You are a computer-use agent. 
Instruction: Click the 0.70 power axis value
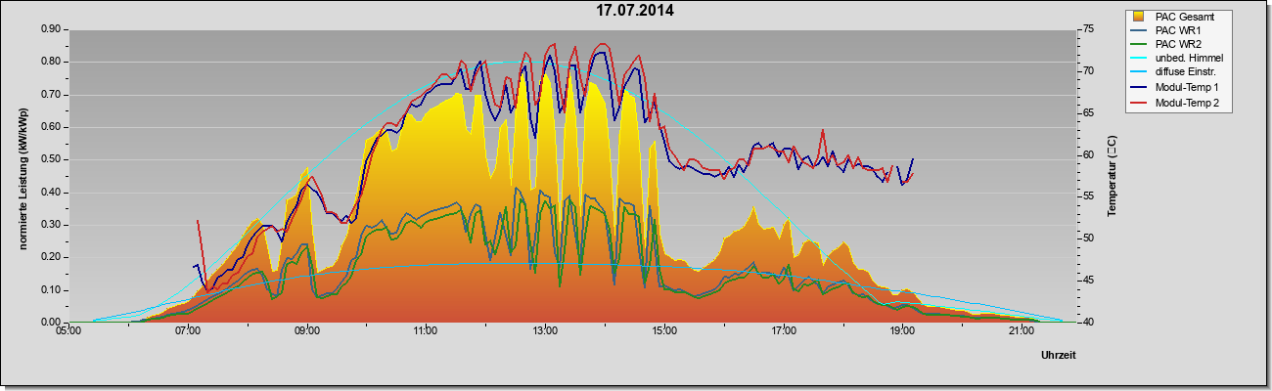52,95
